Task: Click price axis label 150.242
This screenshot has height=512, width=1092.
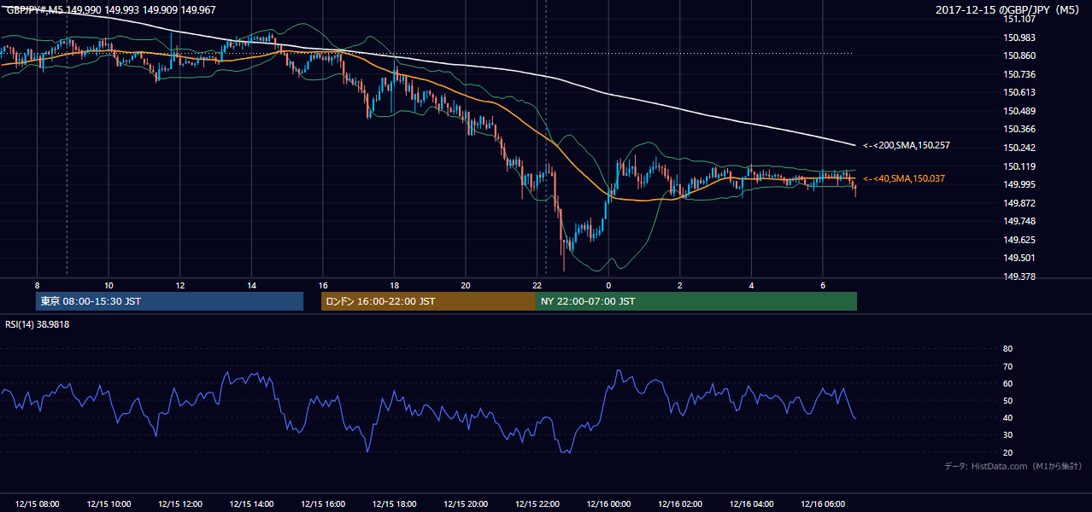Action: 1019,148
